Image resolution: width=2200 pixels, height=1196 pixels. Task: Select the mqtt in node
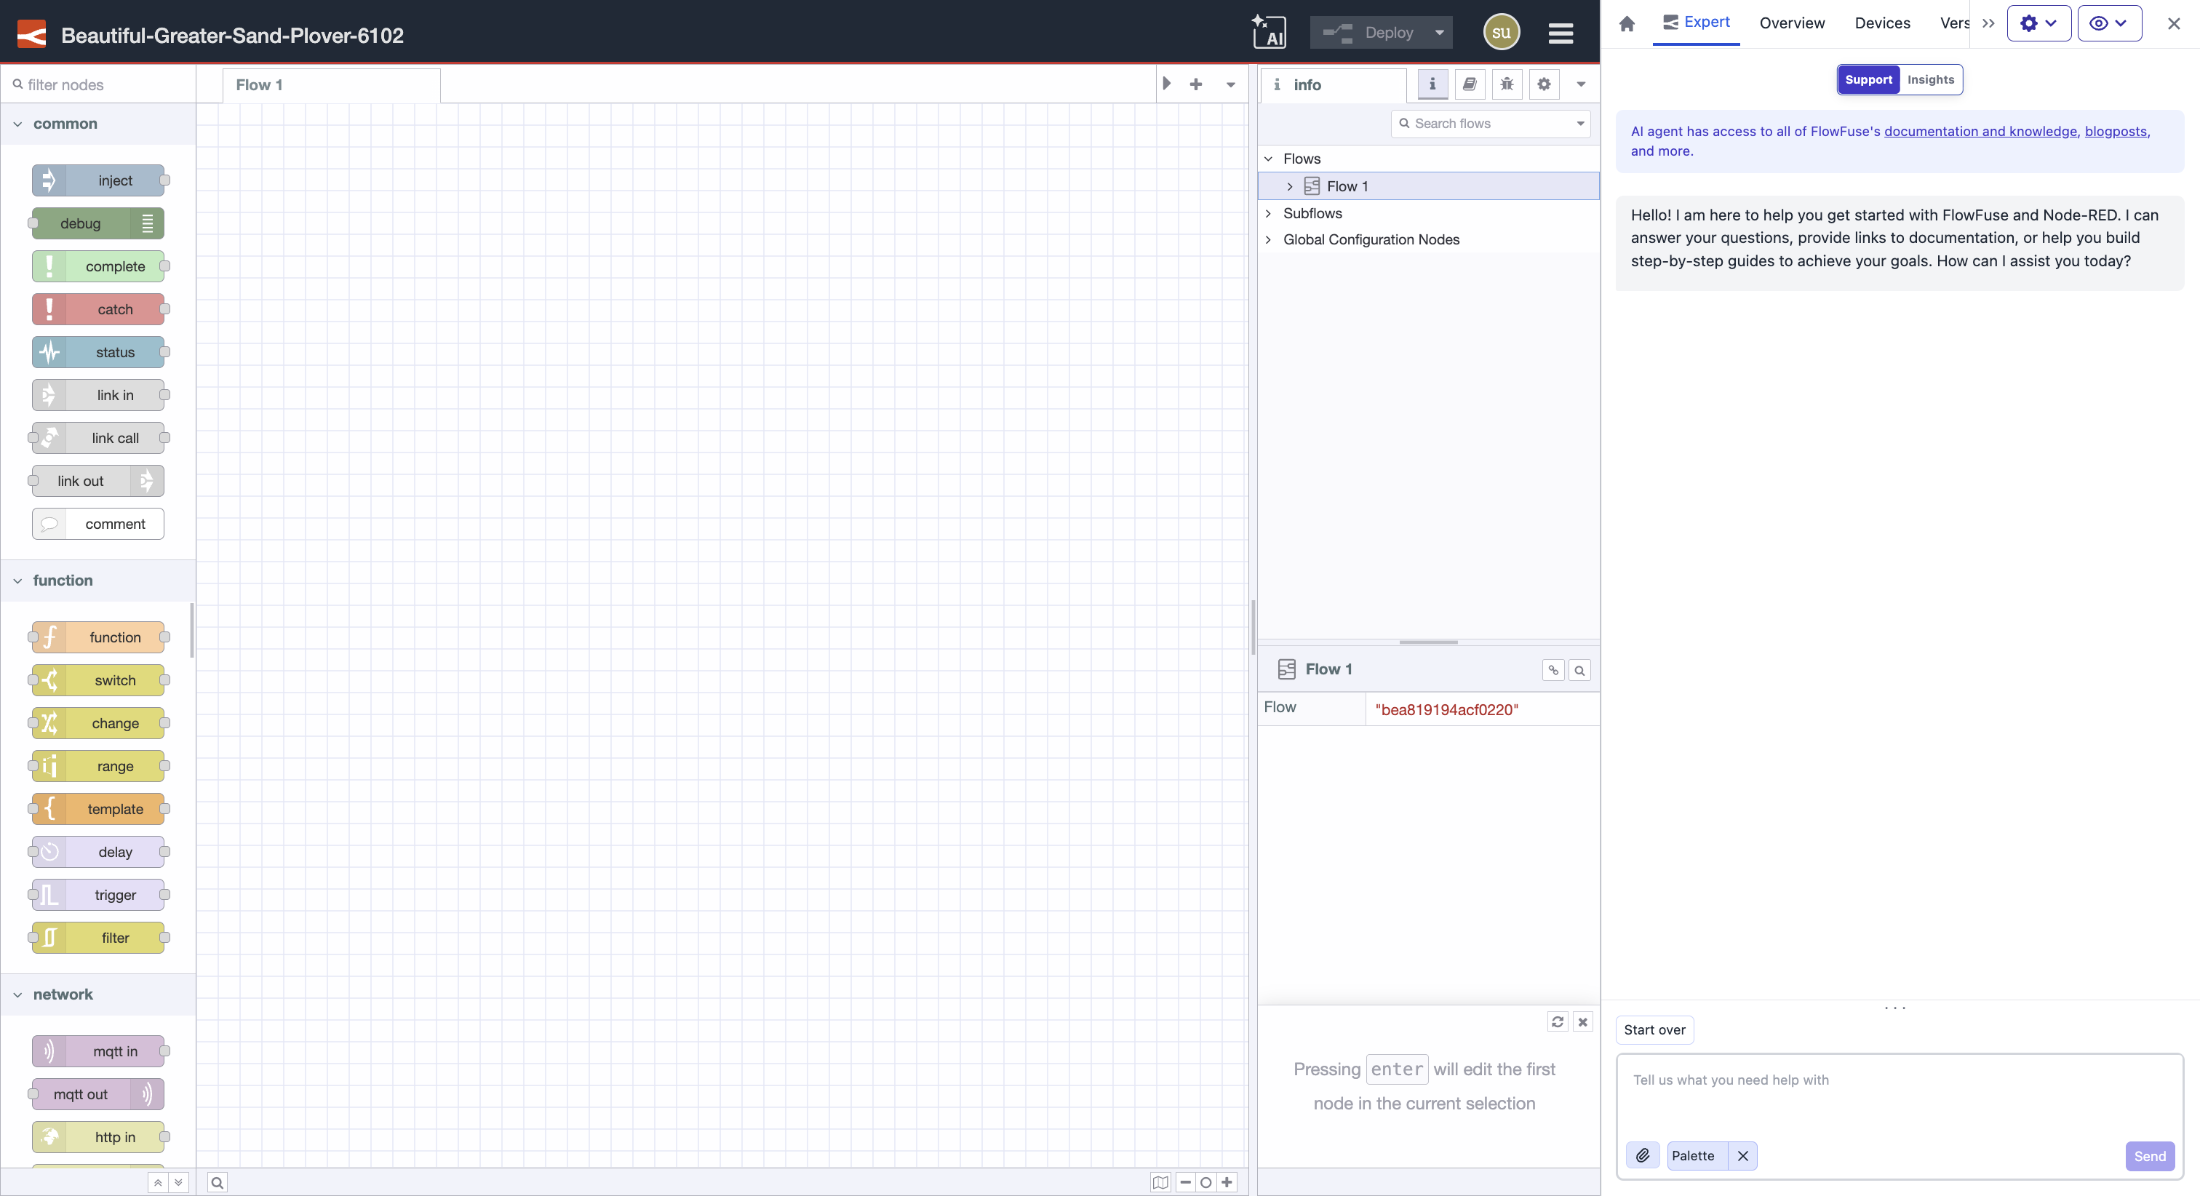(99, 1052)
